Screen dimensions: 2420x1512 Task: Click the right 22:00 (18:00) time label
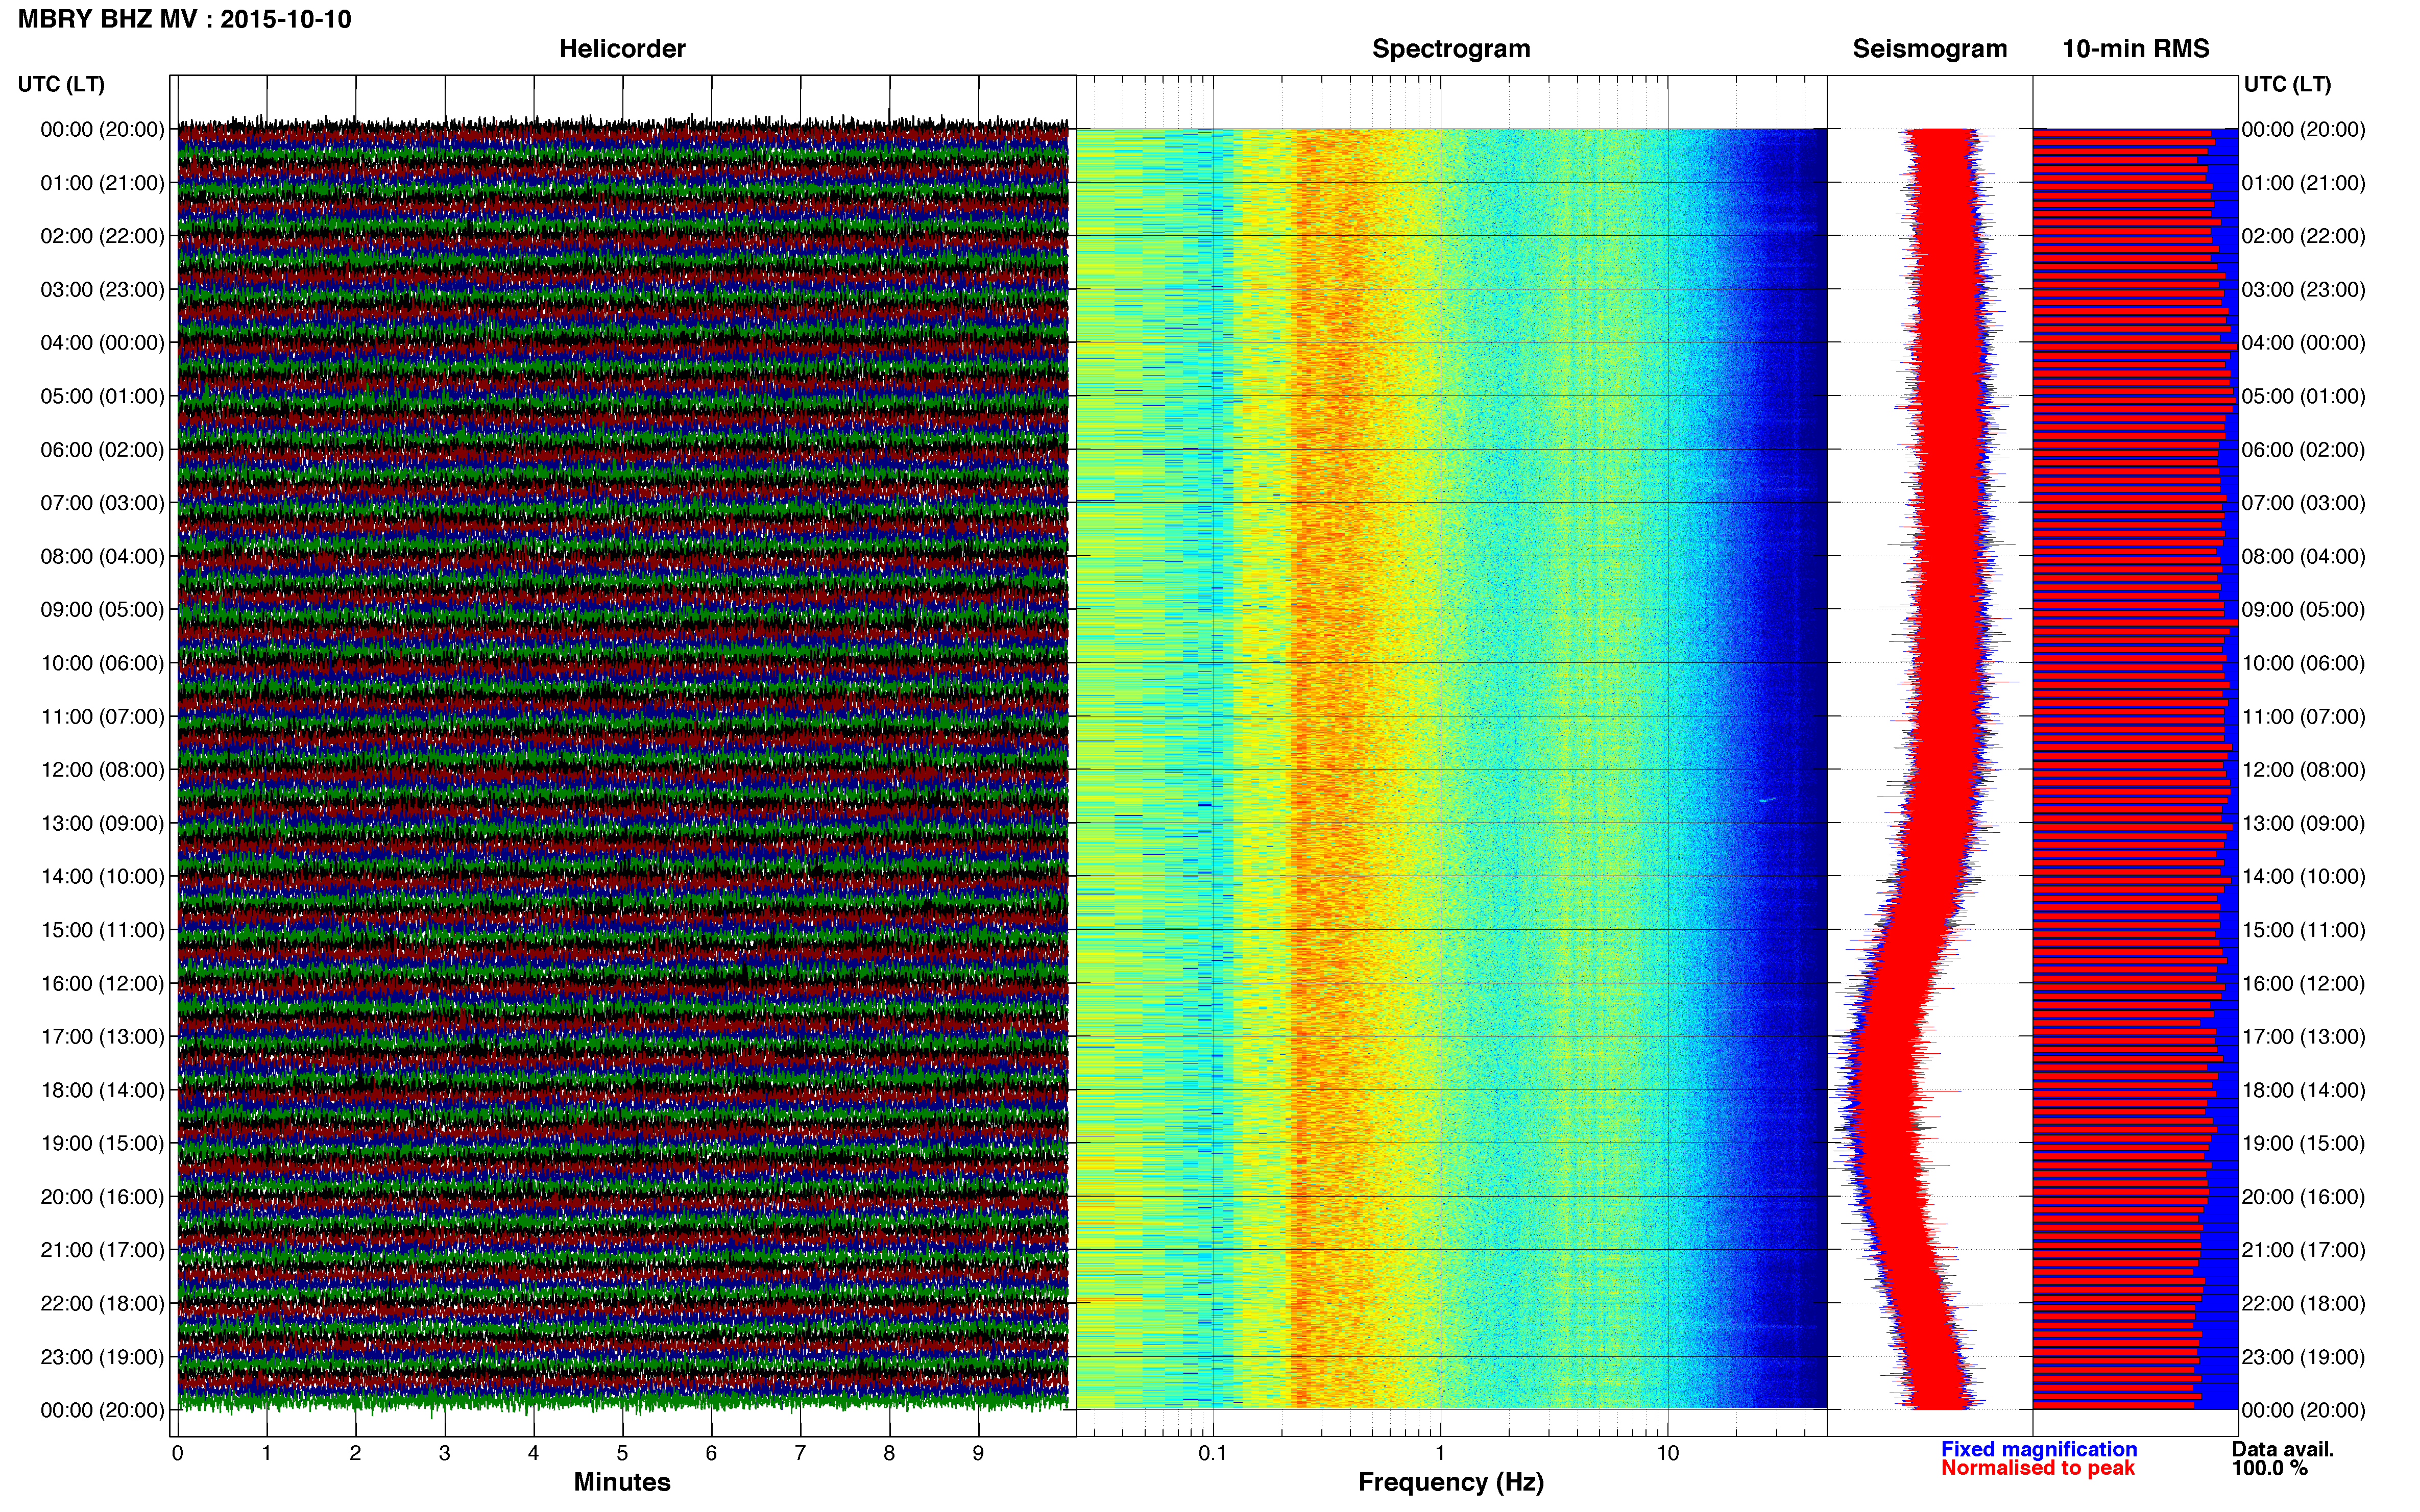[x=2304, y=1304]
